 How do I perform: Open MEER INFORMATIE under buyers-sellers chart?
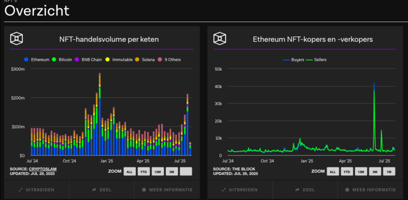pyautogui.click(x=370, y=190)
